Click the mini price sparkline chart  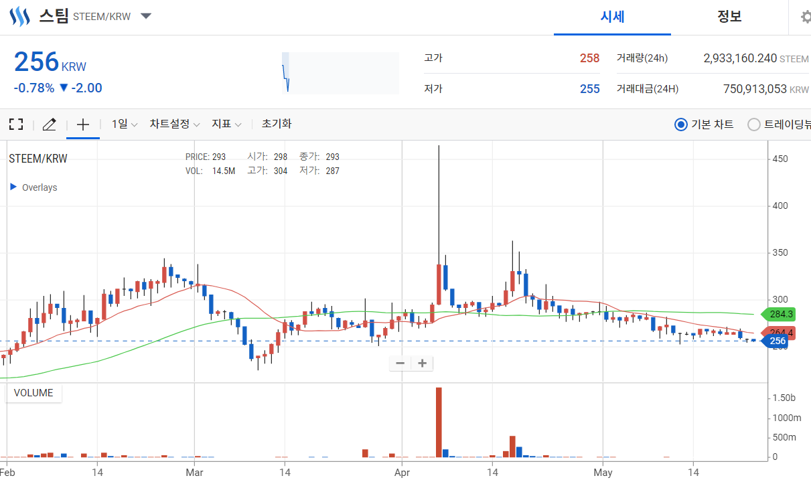coord(340,73)
